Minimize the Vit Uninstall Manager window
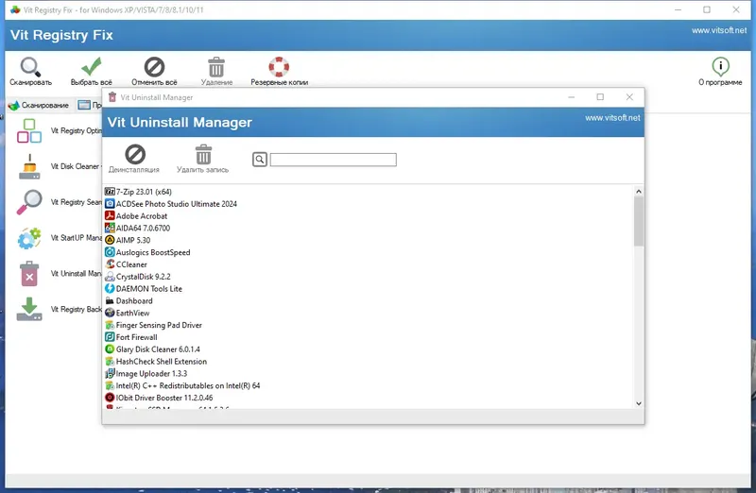This screenshot has width=756, height=493. pyautogui.click(x=572, y=97)
